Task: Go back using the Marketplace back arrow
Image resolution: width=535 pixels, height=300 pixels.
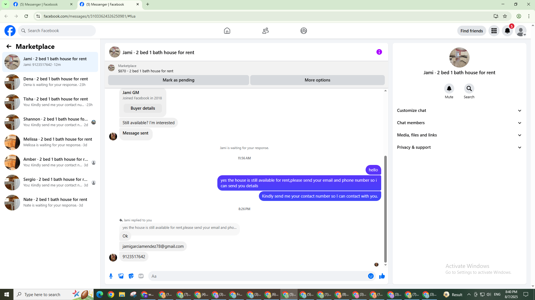Action: [9, 46]
